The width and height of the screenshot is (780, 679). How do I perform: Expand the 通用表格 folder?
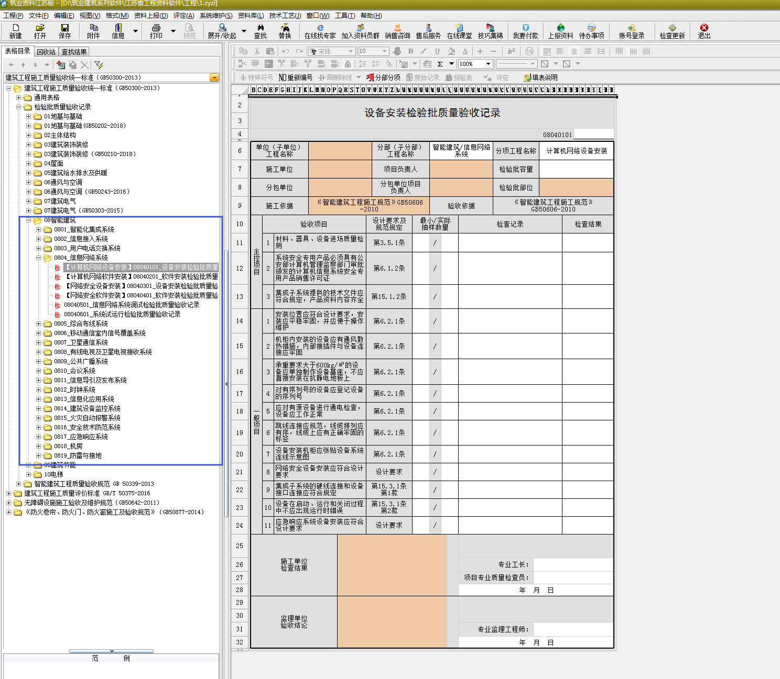point(19,98)
